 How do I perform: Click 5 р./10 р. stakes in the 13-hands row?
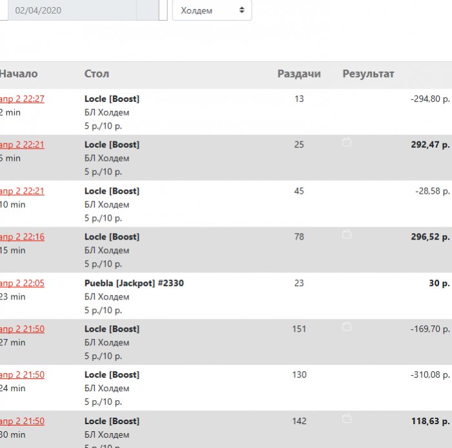(x=103, y=126)
